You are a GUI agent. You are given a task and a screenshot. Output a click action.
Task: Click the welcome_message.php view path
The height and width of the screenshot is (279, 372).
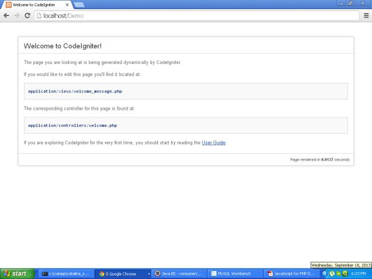75,91
